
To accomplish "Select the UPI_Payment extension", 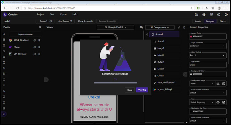I will pyautogui.click(x=20, y=54).
